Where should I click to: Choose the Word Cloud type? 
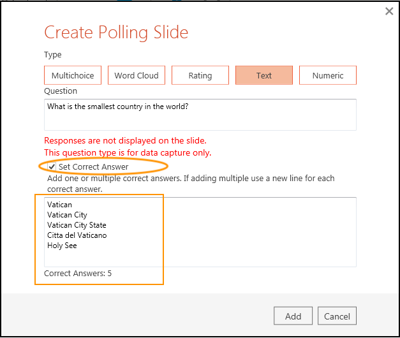point(137,75)
